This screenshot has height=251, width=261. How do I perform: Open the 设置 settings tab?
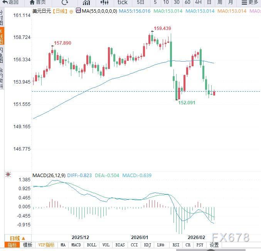tap(214, 245)
